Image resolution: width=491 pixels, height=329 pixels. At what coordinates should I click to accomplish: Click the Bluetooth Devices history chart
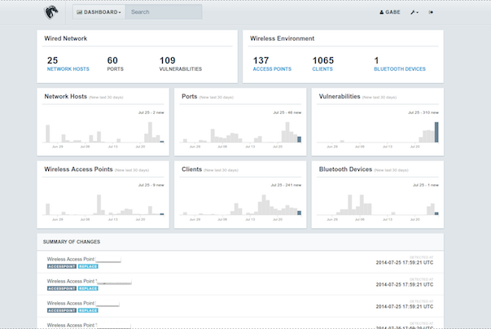(x=377, y=204)
